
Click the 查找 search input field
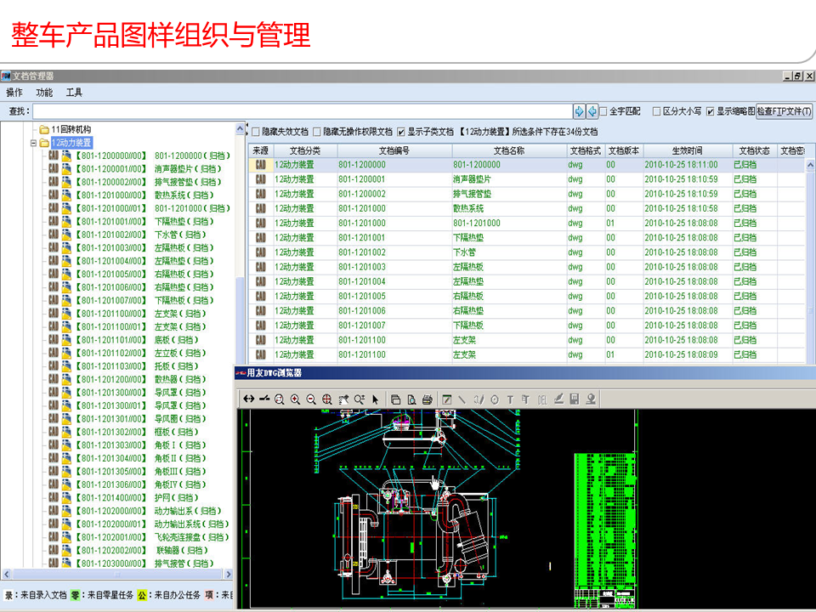[303, 110]
